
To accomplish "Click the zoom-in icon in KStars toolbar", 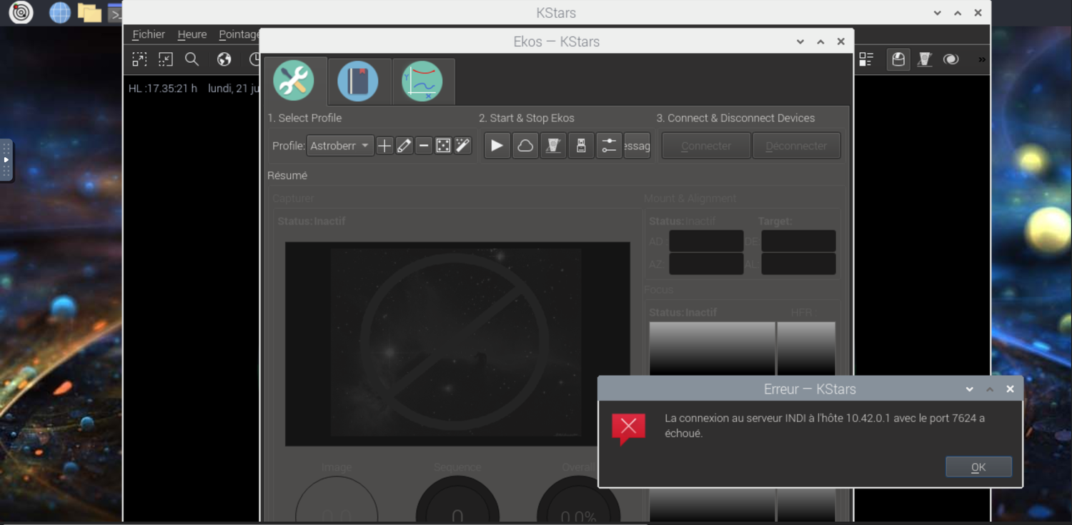I will [139, 59].
